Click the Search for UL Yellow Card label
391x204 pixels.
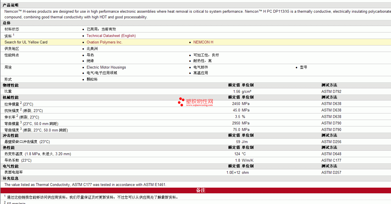[x=26, y=42]
